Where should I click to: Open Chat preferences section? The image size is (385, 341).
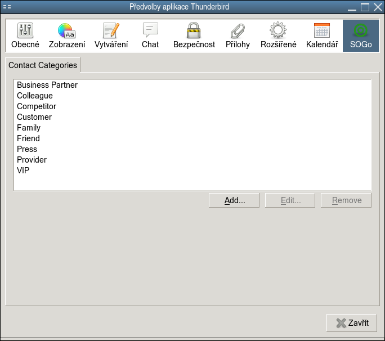[150, 36]
